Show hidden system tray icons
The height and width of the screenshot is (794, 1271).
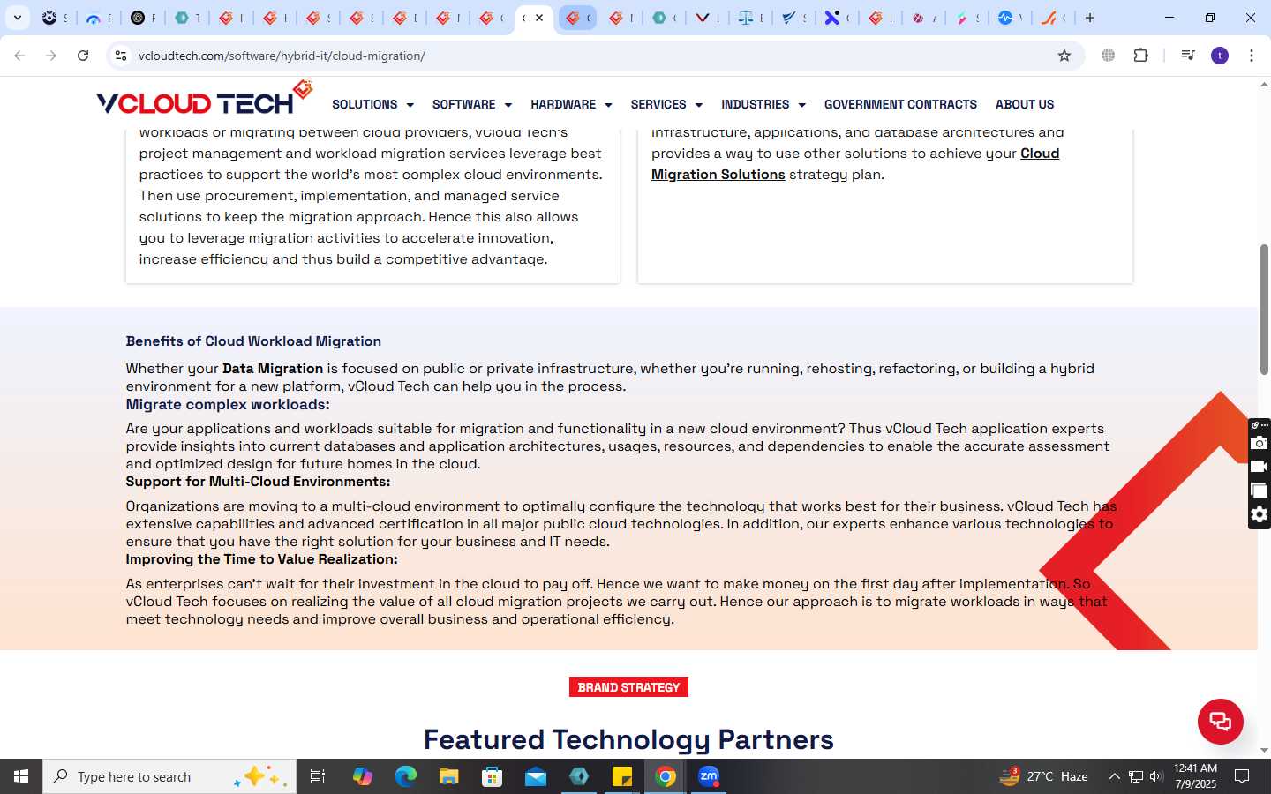[1114, 776]
